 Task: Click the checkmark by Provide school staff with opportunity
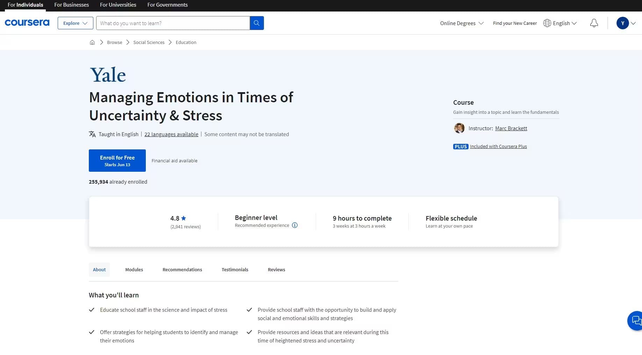(249, 310)
